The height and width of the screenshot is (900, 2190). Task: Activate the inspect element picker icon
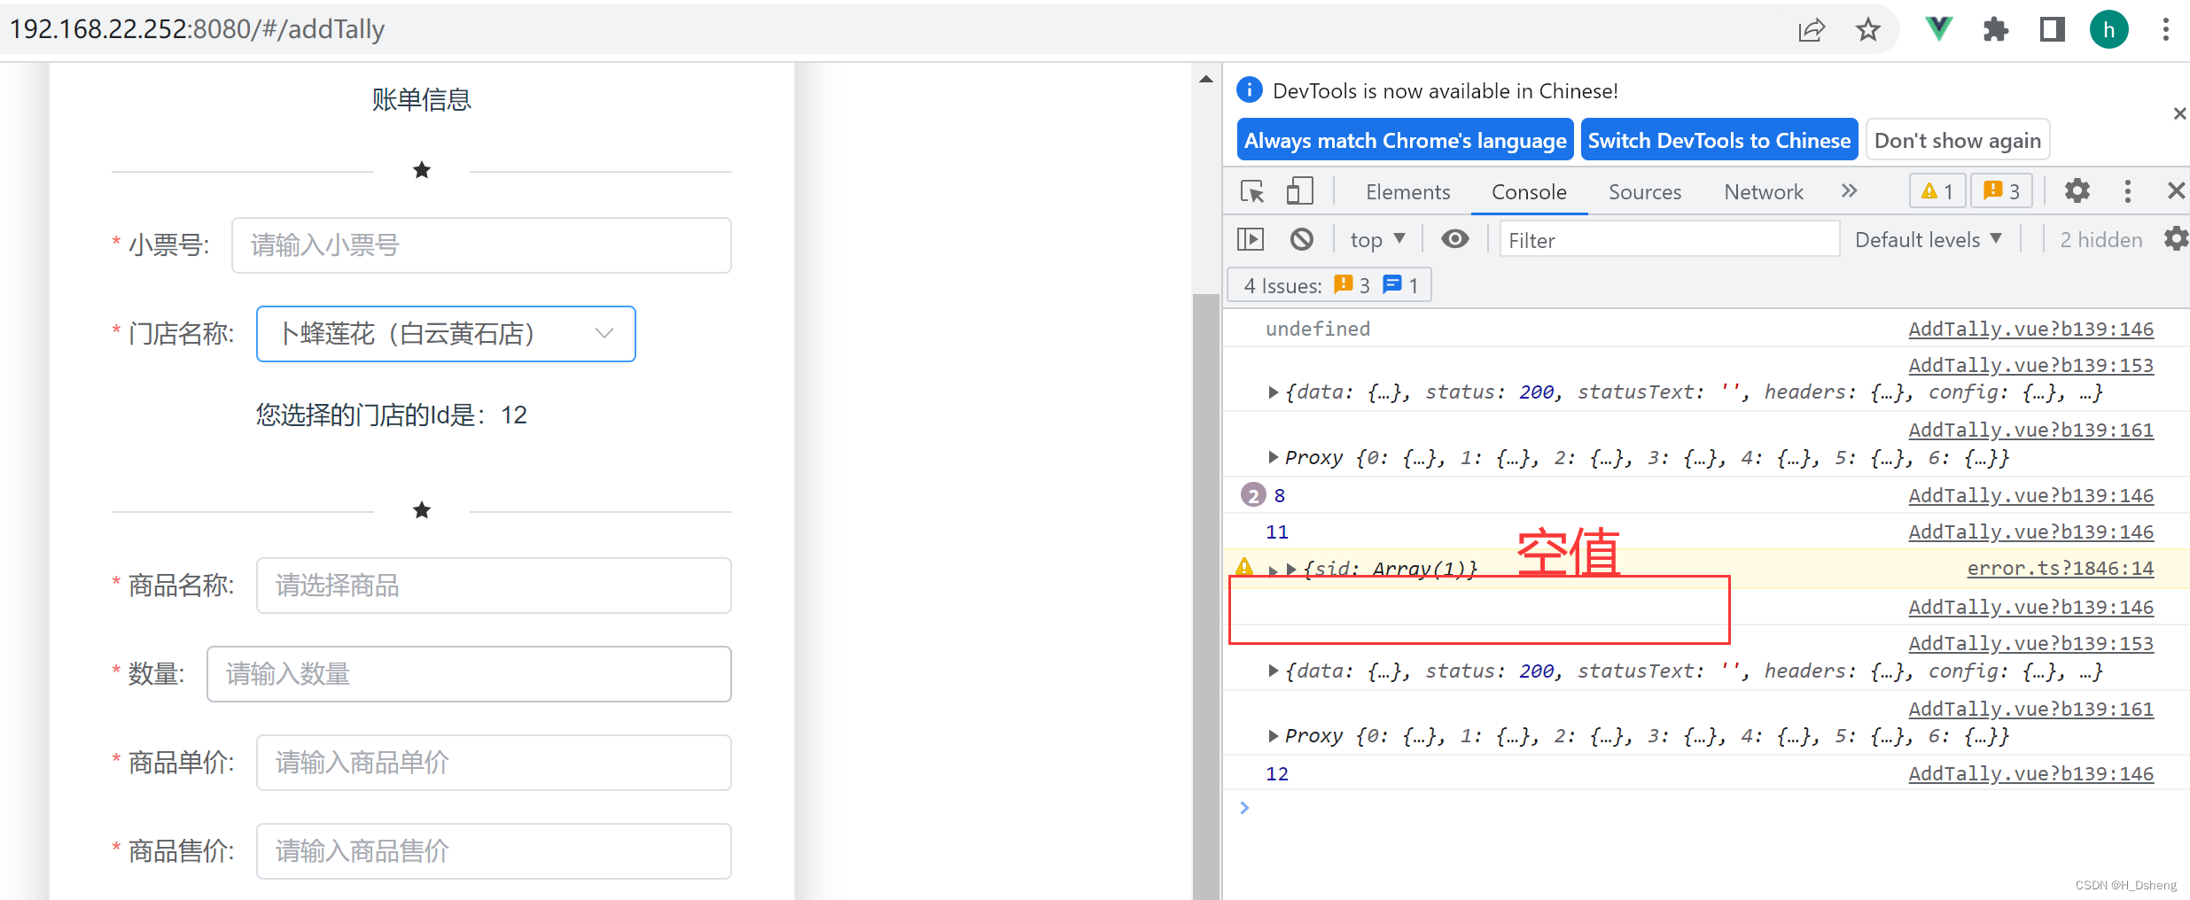[x=1252, y=191]
